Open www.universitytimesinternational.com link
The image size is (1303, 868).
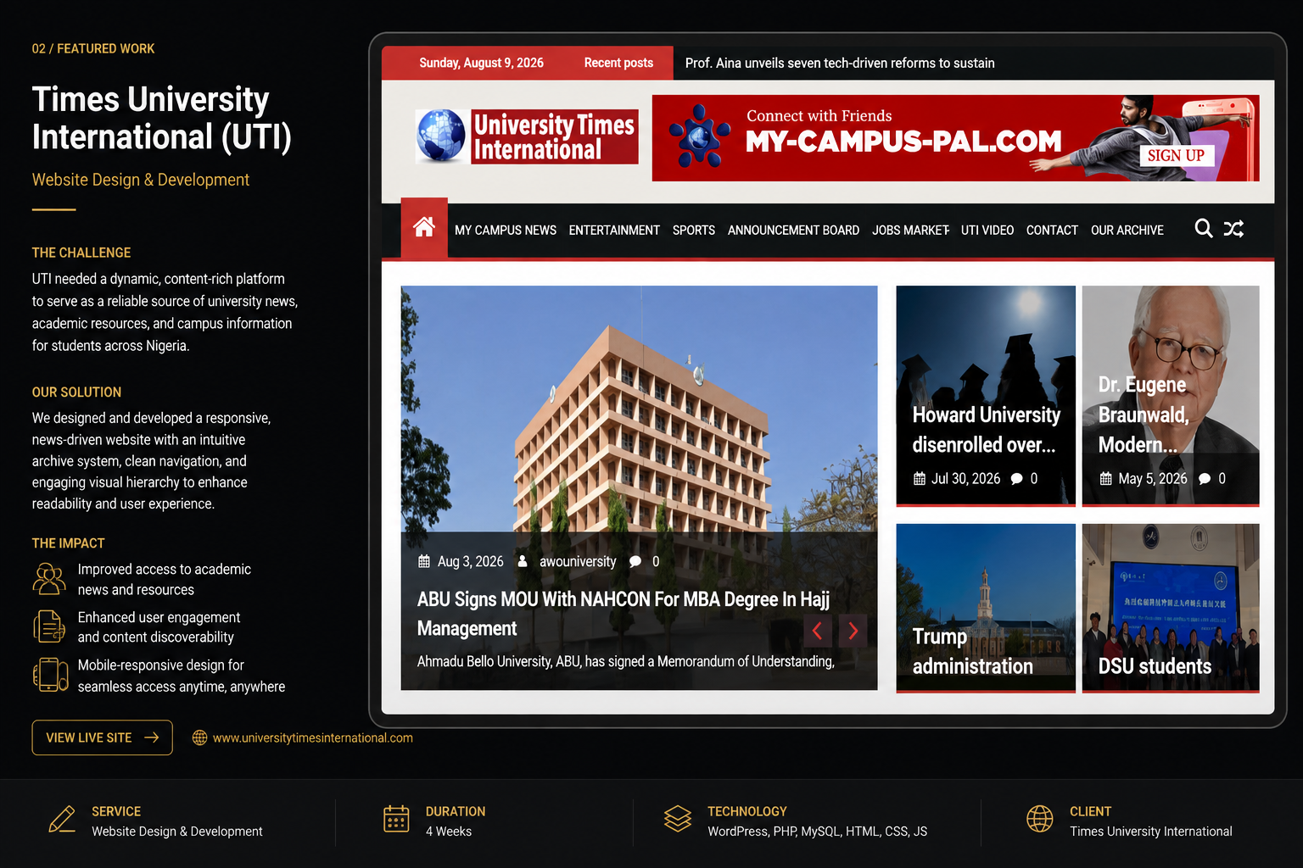click(x=313, y=737)
